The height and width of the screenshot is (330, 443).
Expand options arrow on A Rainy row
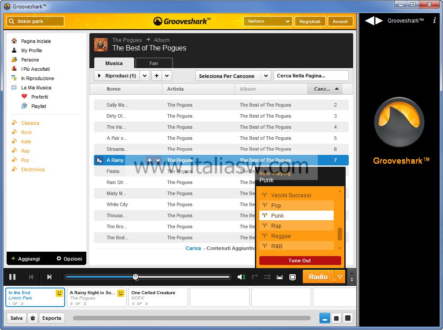click(x=158, y=160)
